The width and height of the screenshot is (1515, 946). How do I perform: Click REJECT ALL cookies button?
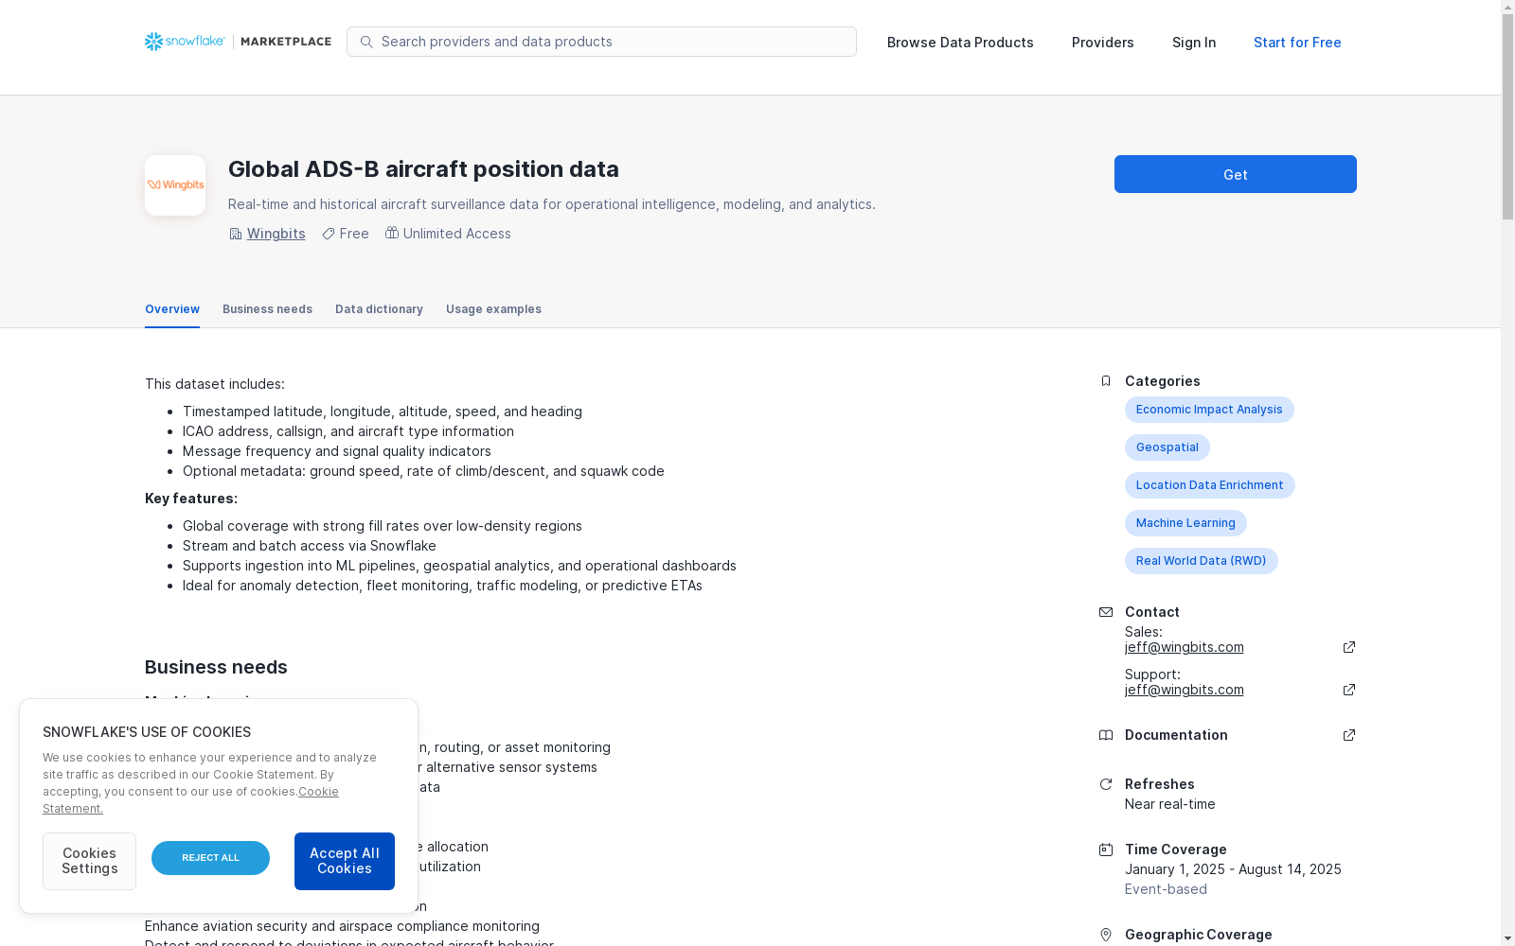pyautogui.click(x=210, y=858)
